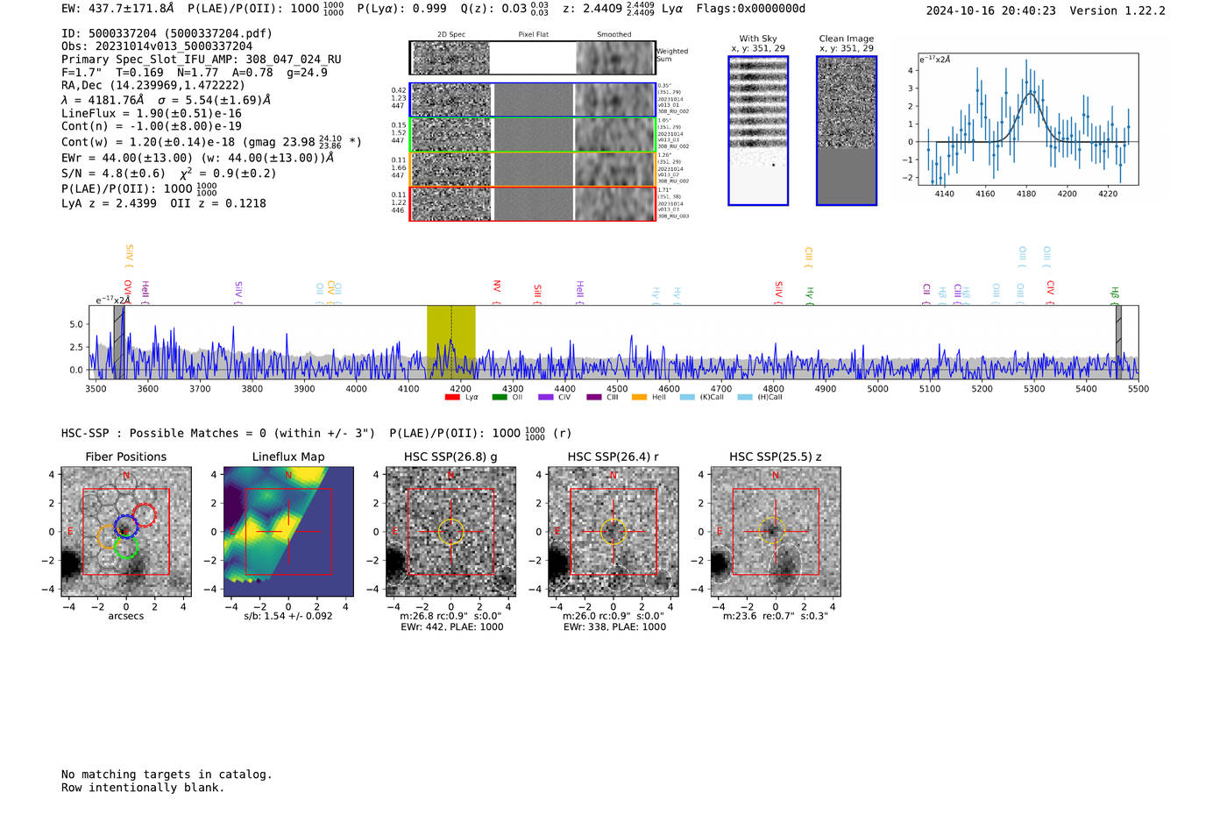This screenshot has height=835, width=1227.
Task: Click the OII z = 0.1218 text
Action: (x=218, y=203)
